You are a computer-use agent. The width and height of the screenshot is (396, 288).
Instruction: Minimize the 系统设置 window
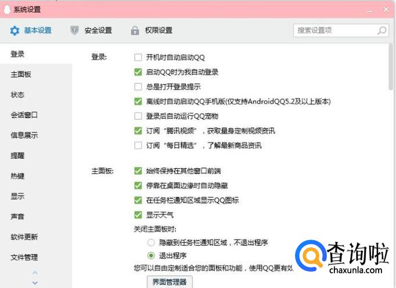[370, 10]
